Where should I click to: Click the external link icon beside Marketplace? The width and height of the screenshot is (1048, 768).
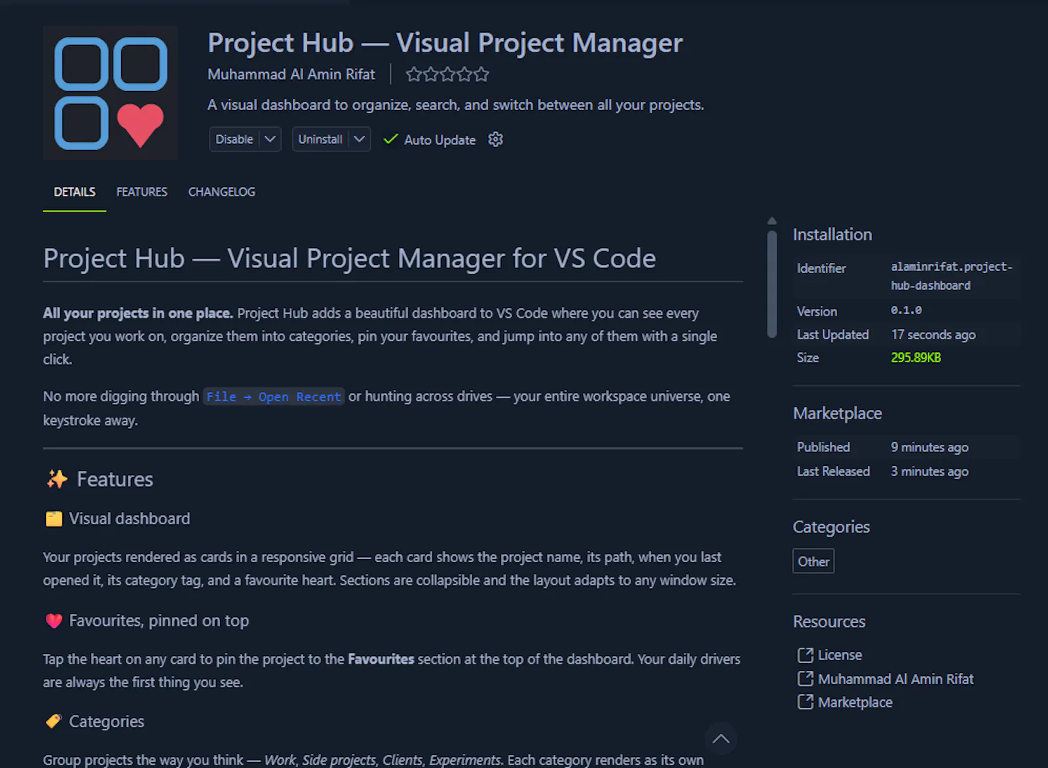click(805, 702)
